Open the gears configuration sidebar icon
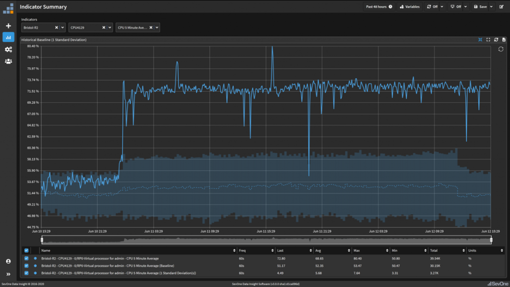 [x=8, y=49]
